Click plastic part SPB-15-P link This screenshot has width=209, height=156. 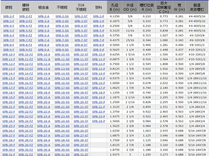tap(98, 78)
